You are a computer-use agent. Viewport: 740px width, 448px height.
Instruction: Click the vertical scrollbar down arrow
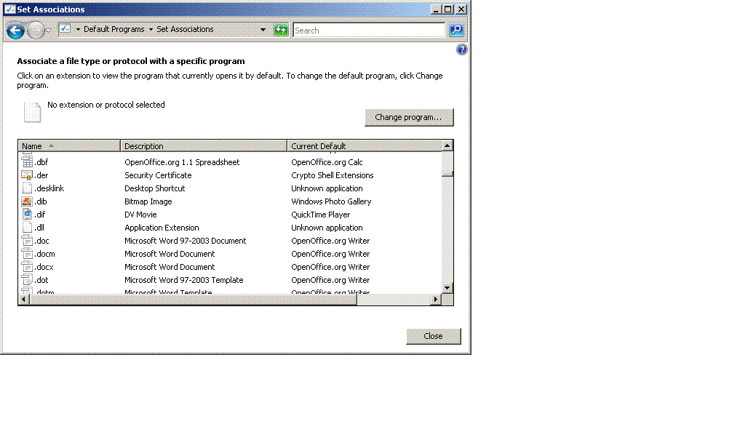tap(447, 288)
